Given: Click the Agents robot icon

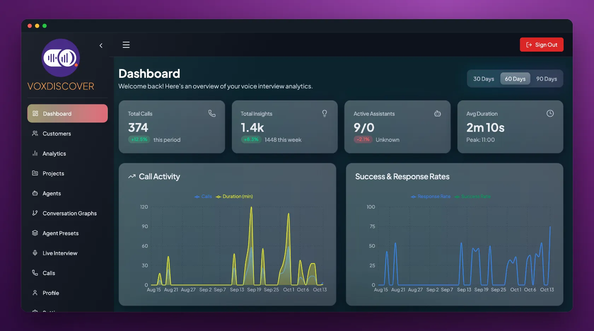Looking at the screenshot, I should [x=35, y=193].
